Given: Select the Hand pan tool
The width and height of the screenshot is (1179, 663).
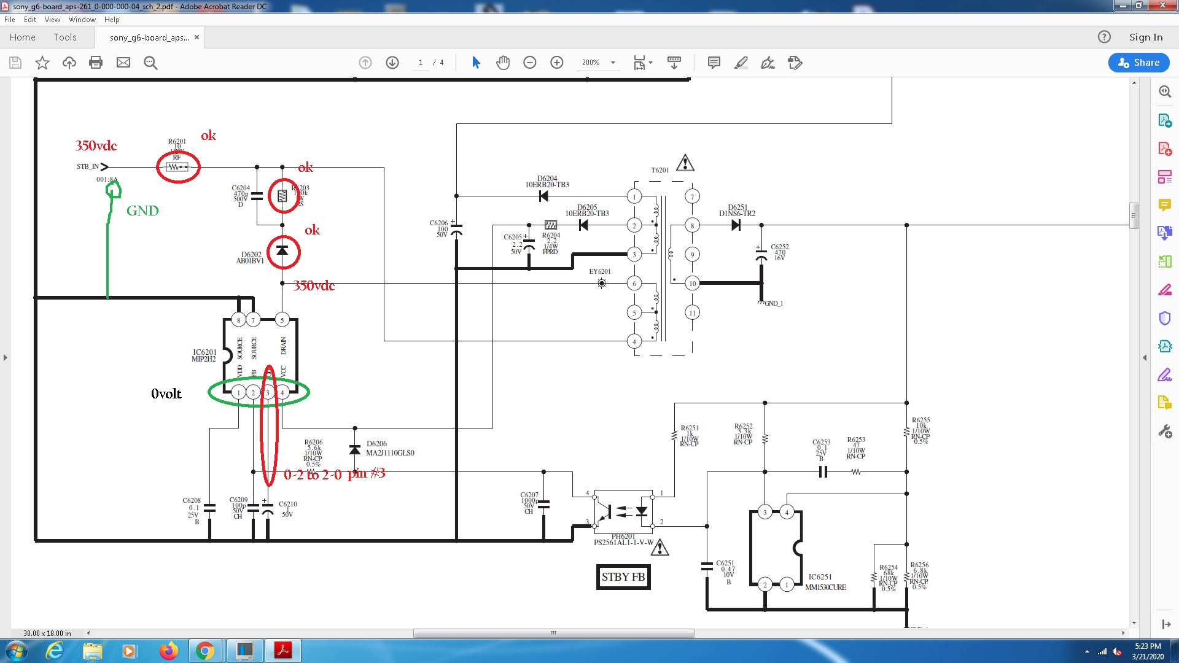Looking at the screenshot, I should [x=503, y=63].
